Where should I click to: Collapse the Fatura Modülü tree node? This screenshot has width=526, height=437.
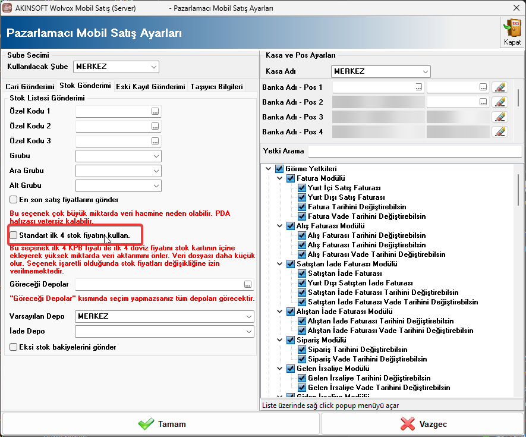pos(280,178)
